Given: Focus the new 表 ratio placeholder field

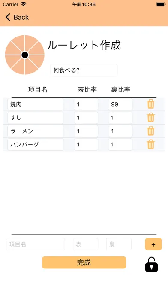Looking at the screenshot, I should [x=86, y=244].
